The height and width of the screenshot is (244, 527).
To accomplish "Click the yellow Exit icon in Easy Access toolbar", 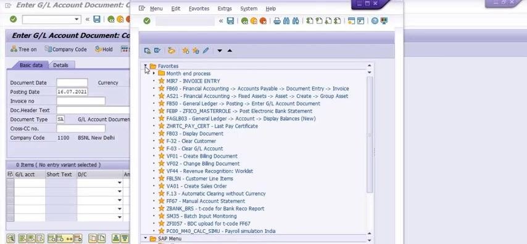I will [x=254, y=21].
